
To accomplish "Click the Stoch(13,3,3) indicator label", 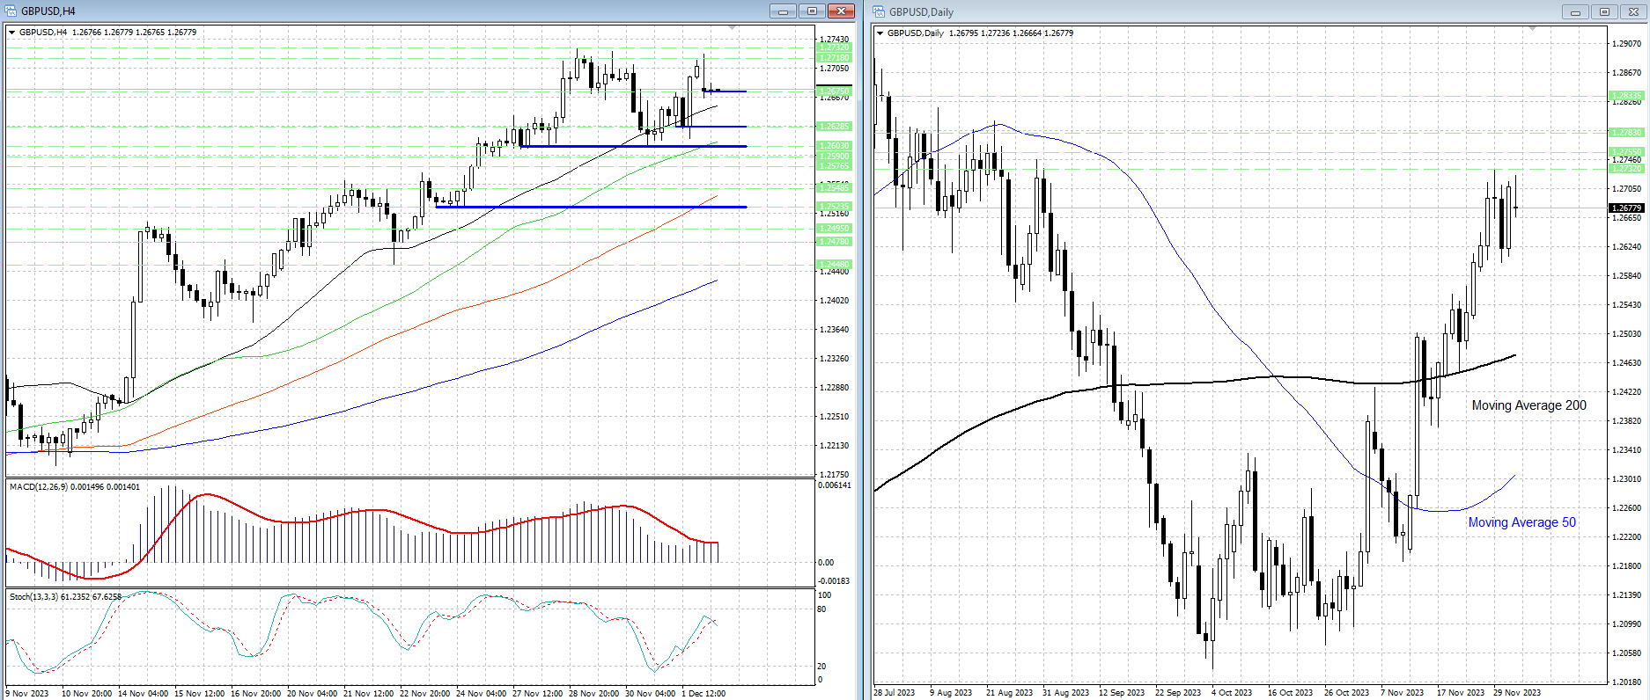I will (x=65, y=596).
